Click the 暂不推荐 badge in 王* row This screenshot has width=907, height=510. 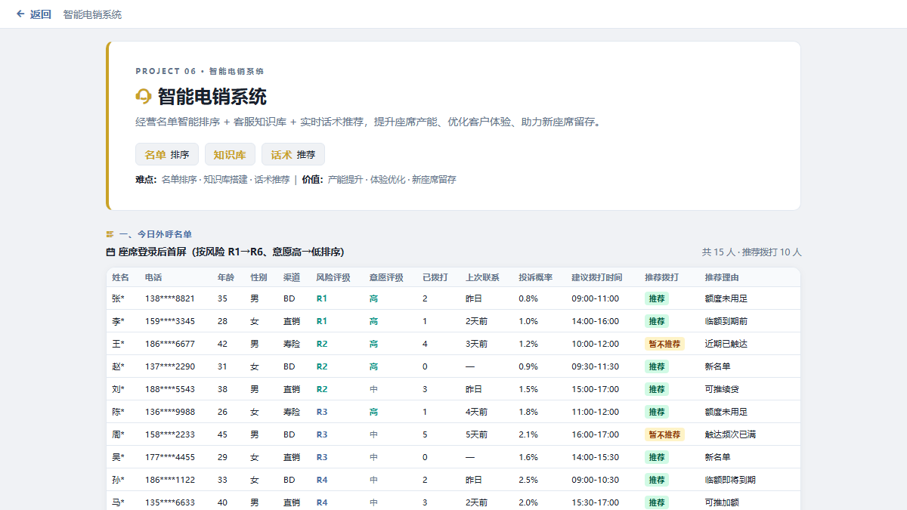tap(664, 344)
